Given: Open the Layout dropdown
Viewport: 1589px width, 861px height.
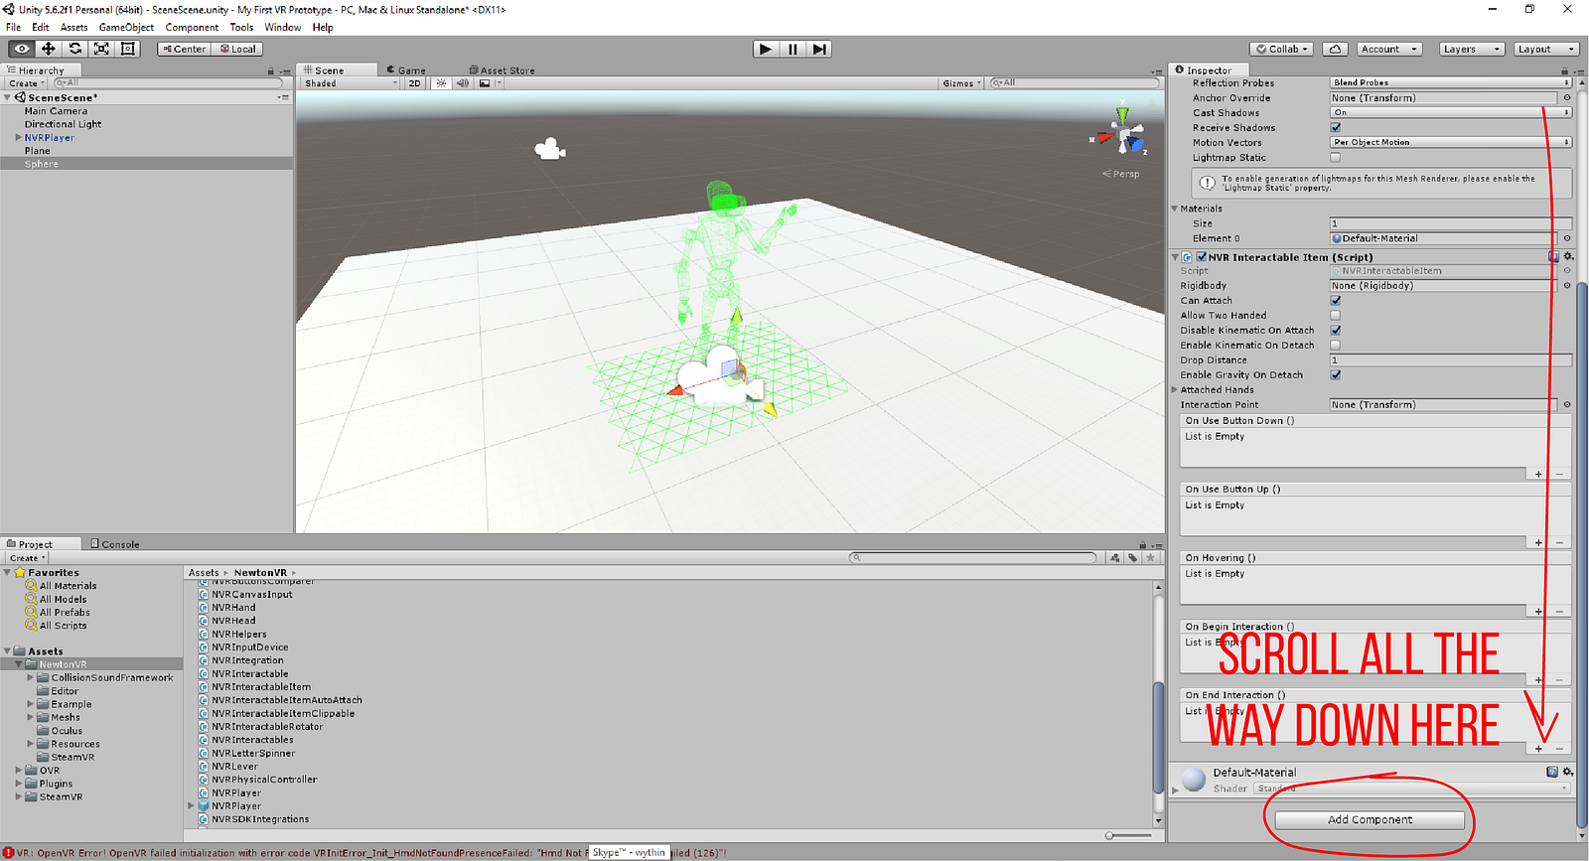Looking at the screenshot, I should click(1545, 49).
